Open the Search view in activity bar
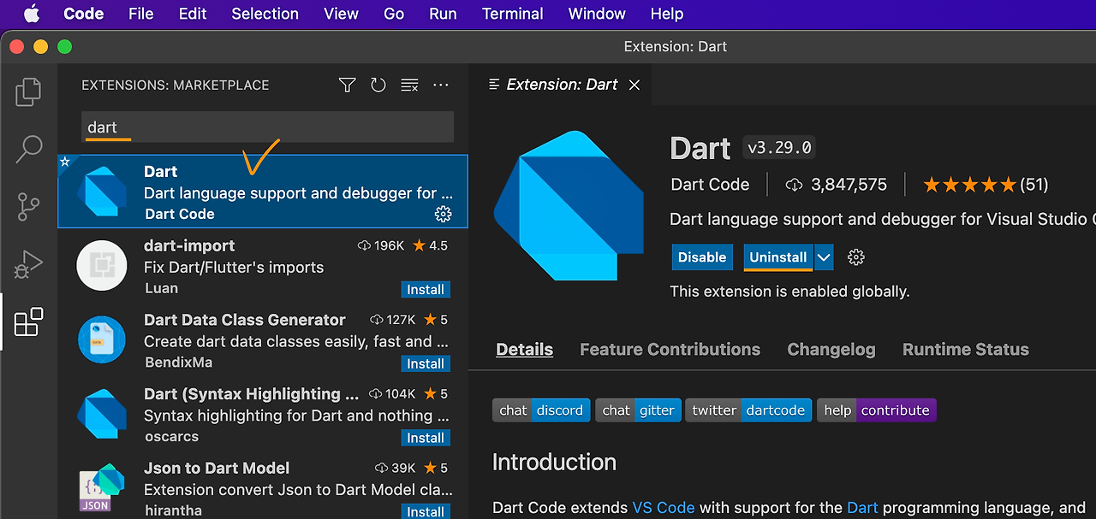 point(28,149)
